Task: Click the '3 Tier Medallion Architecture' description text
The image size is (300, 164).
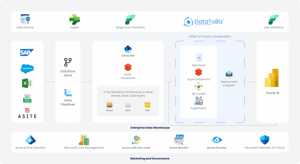Action: point(128,94)
